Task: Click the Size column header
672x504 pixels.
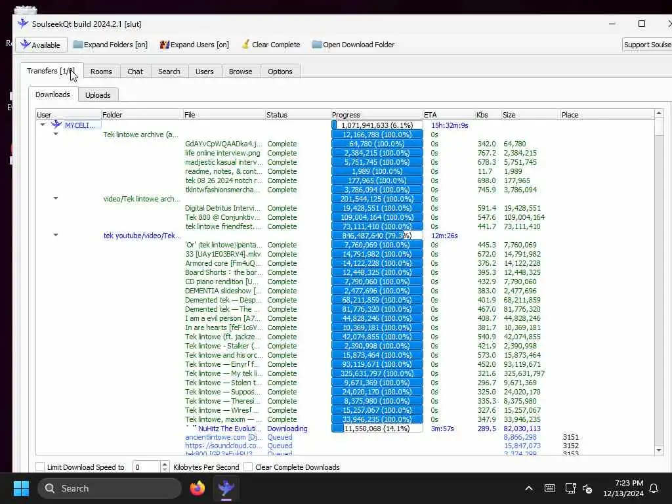Action: 530,115
